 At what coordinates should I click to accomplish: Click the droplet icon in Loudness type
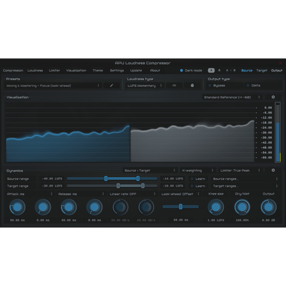click(x=192, y=86)
